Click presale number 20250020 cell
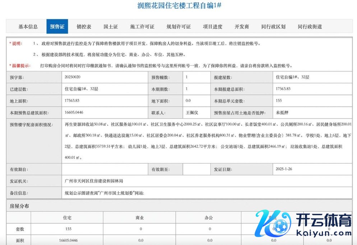 click(73, 77)
